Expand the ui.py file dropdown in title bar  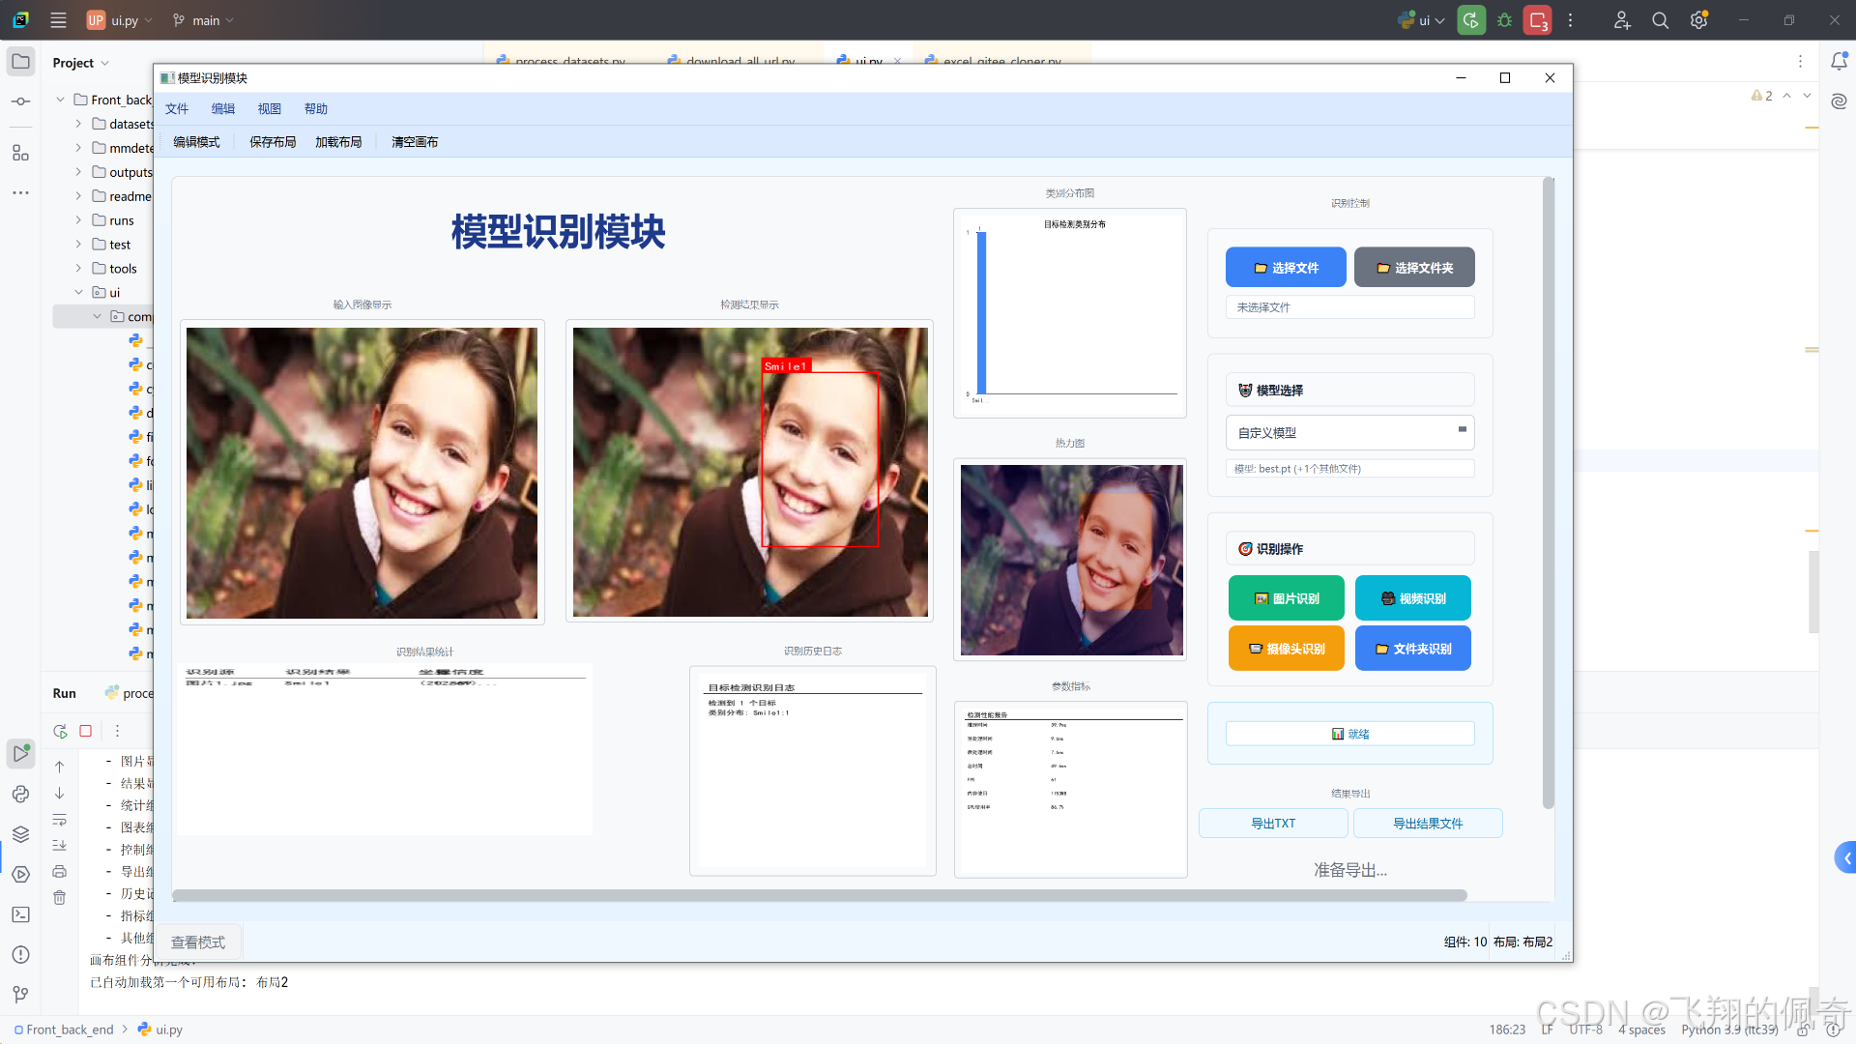[120, 19]
